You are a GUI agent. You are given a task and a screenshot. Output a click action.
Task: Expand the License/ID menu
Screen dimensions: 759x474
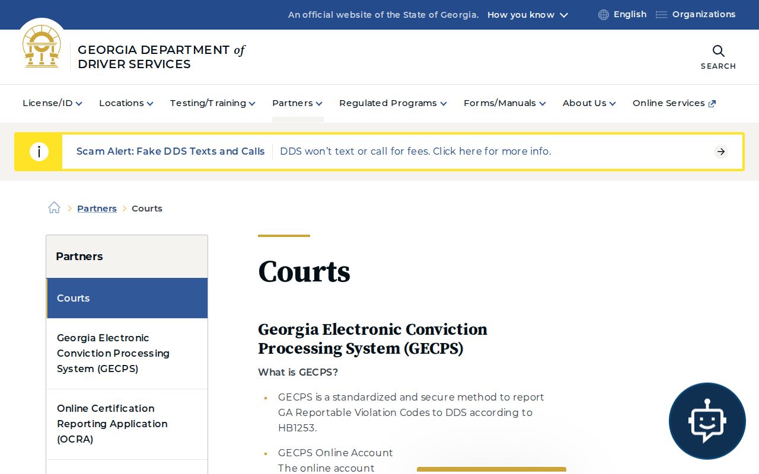[x=52, y=103]
